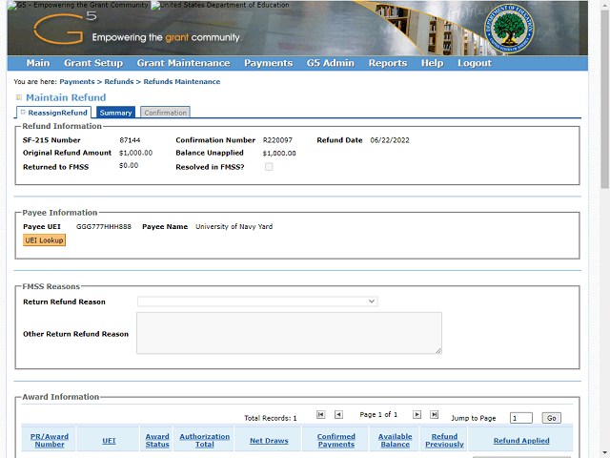Click the Department of Education seal

point(510,27)
